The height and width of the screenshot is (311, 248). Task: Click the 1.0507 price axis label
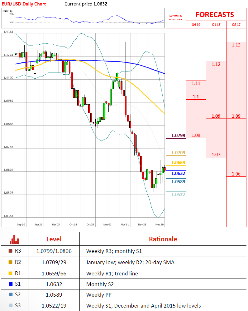pyautogui.click(x=8, y=193)
